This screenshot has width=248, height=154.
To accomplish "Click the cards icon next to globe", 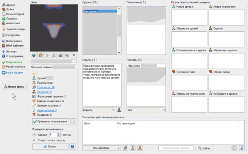I will click(40, 55).
